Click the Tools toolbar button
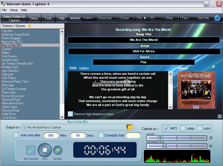Viewport: 223px width, 166px height. pos(48,18)
